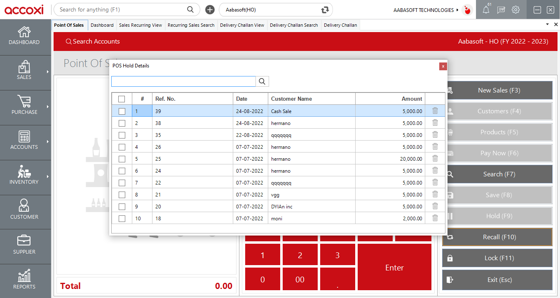Check the row for Ref. No. 38

(x=122, y=123)
